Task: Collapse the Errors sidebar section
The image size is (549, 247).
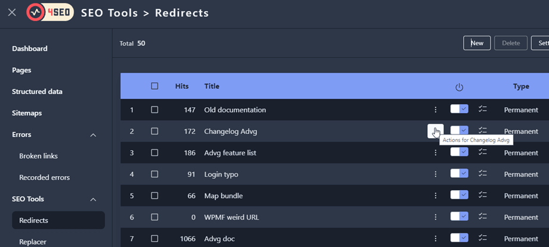Action: (93, 135)
